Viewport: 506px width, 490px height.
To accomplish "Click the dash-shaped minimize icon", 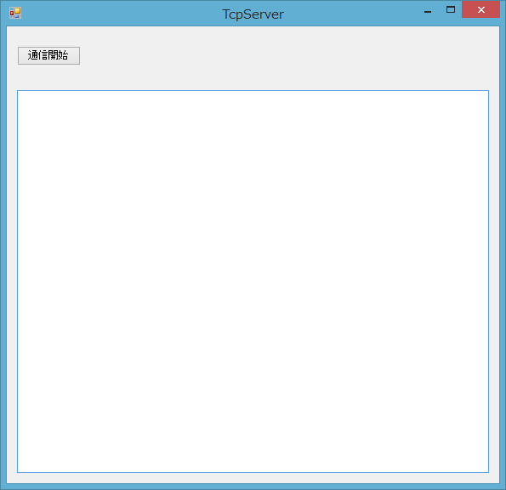I will pyautogui.click(x=428, y=12).
